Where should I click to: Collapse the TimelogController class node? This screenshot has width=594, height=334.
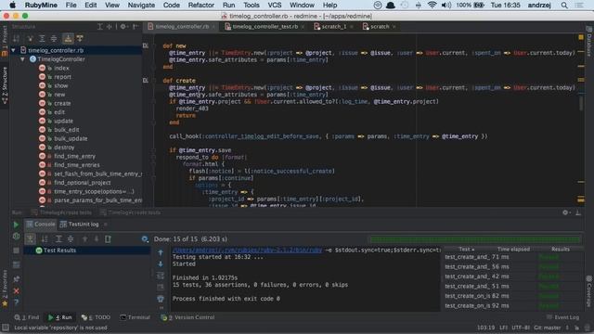(22, 59)
